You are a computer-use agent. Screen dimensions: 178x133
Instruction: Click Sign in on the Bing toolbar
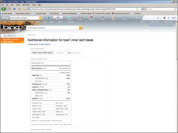click(174, 18)
